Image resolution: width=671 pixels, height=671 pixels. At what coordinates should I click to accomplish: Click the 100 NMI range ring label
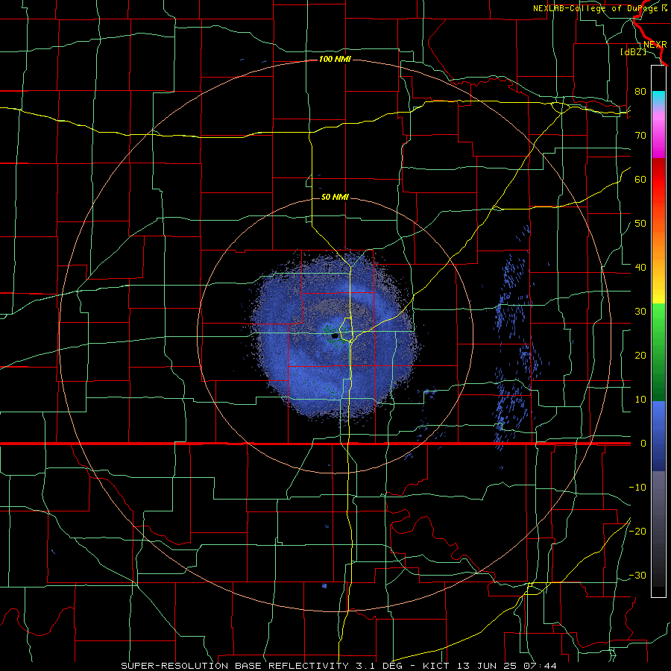coord(335,59)
